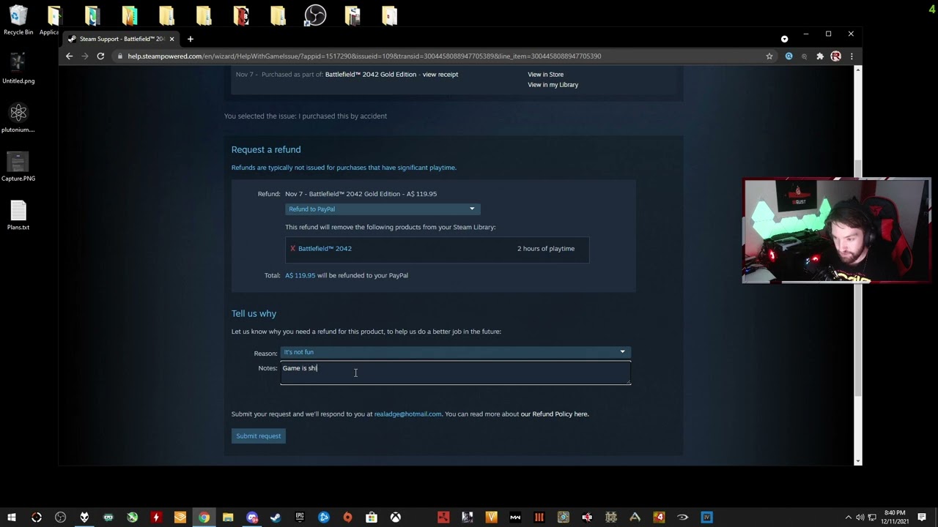Screen dimensions: 938x527
Task: Click the webcam overlay thumbnail
Action: [836, 231]
